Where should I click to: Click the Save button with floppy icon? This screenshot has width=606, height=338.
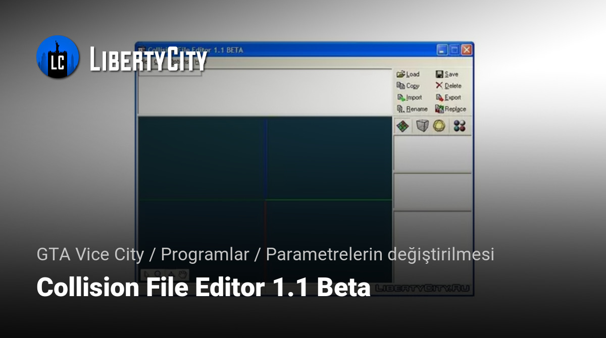(447, 74)
